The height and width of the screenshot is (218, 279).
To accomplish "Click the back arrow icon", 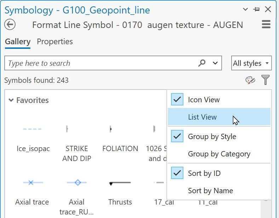I will tap(10, 24).
